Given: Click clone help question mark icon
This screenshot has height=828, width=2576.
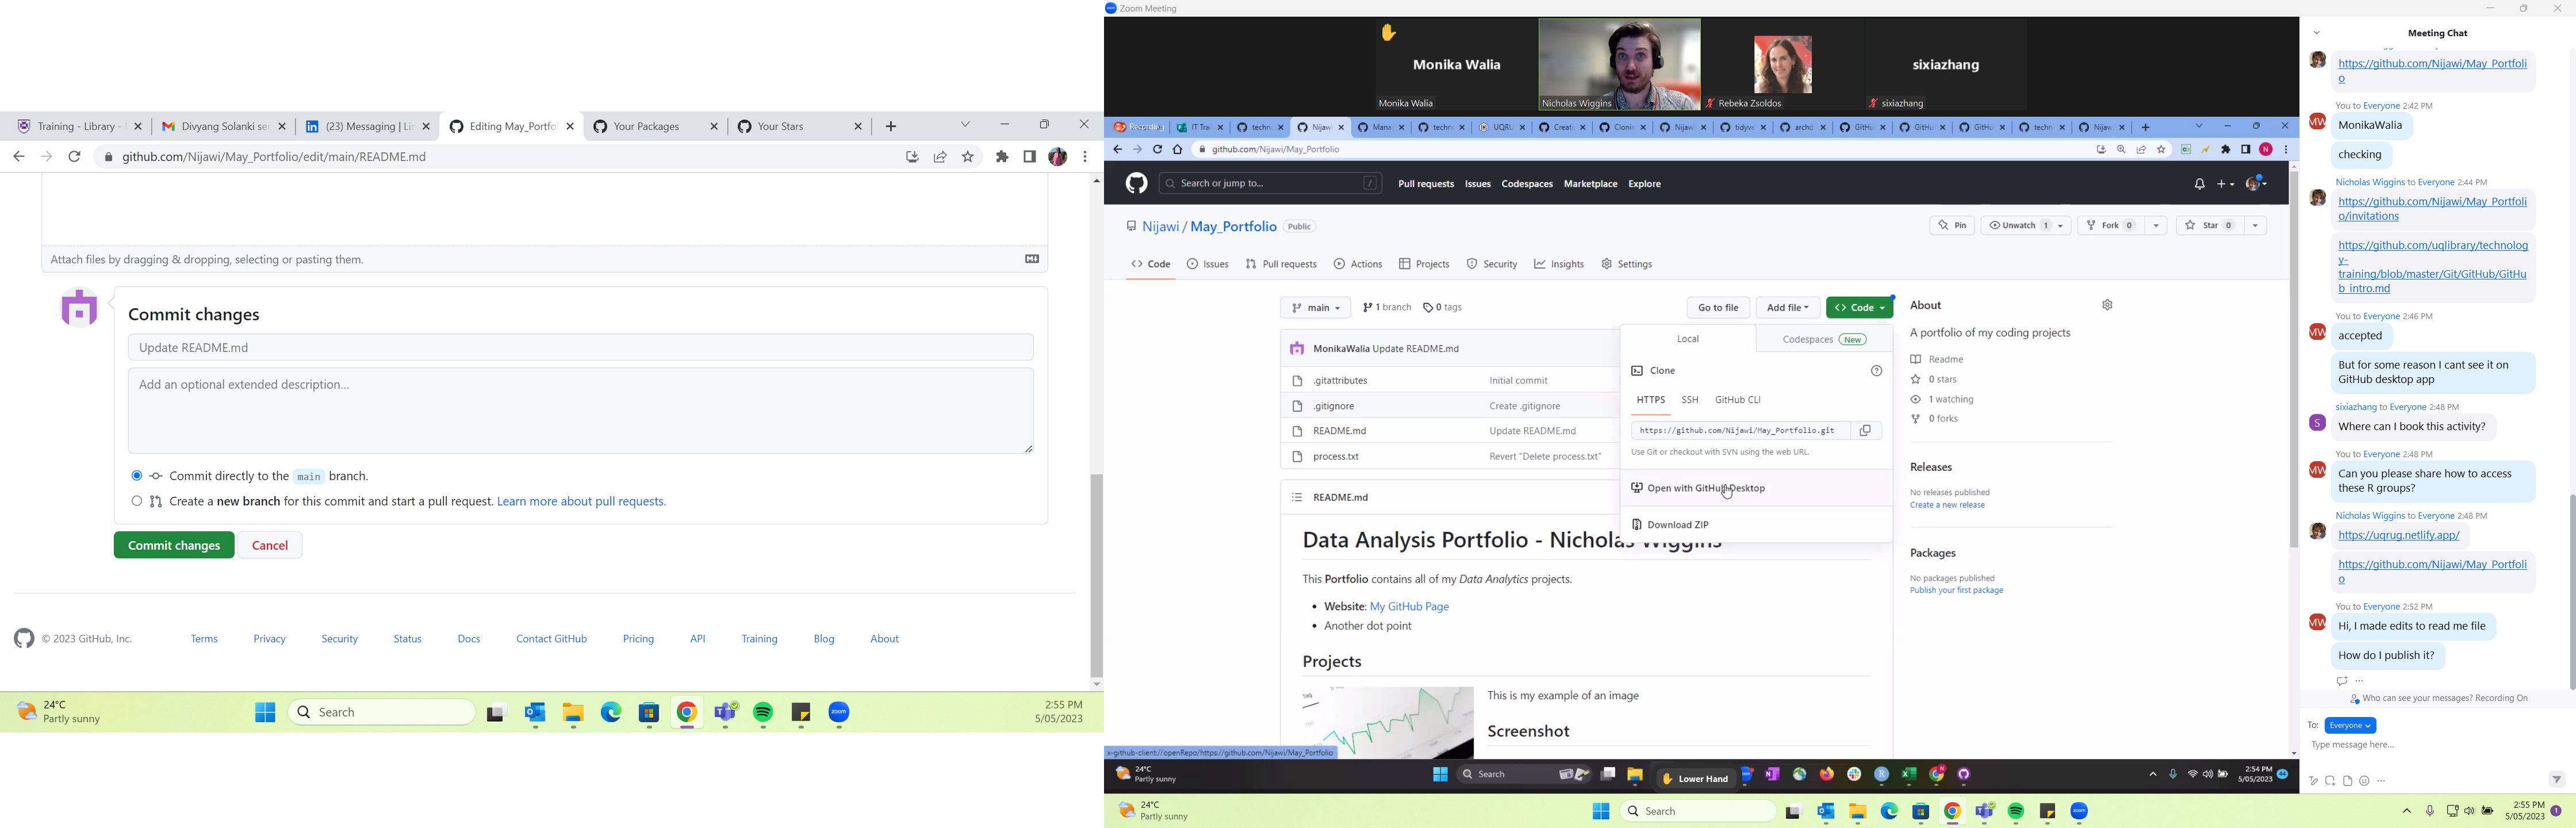Looking at the screenshot, I should coord(1876,371).
